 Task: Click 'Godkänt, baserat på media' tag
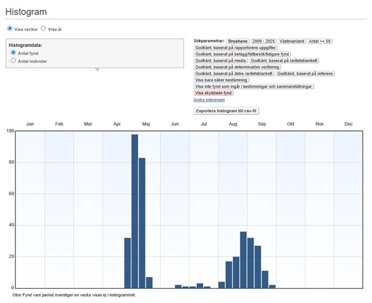220,60
